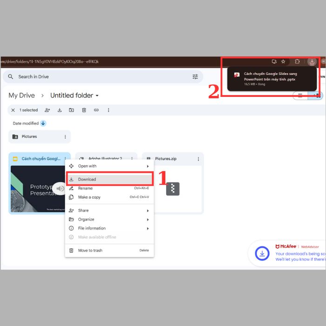Open the browser extensions puzzle icon
This screenshot has width=326, height=326.
pyautogui.click(x=297, y=61)
